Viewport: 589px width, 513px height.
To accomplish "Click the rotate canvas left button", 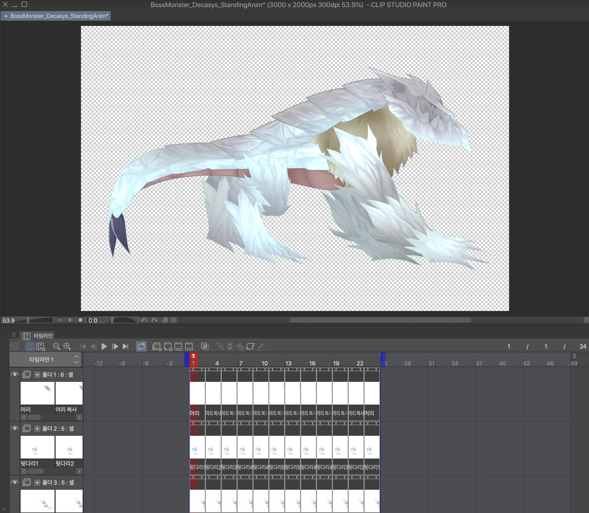I will (144, 320).
